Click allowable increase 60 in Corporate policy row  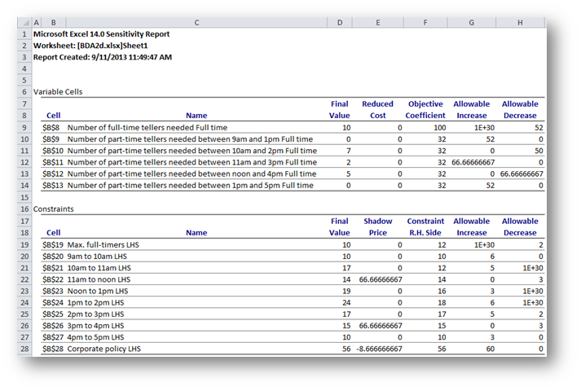(491, 349)
